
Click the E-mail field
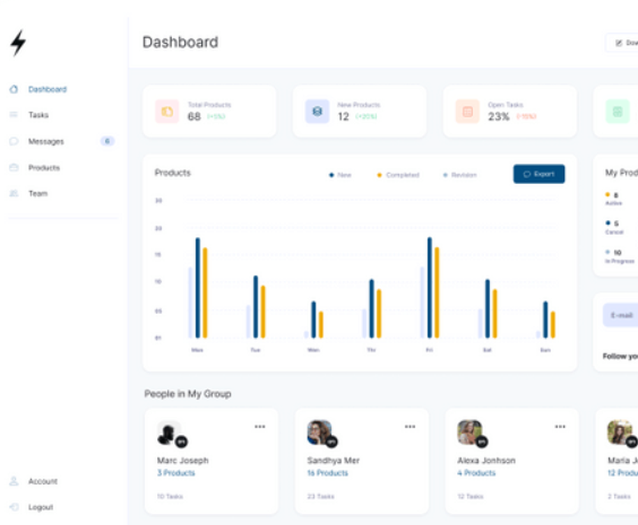[x=620, y=315]
